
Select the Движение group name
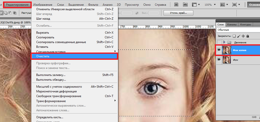coord(240,42)
